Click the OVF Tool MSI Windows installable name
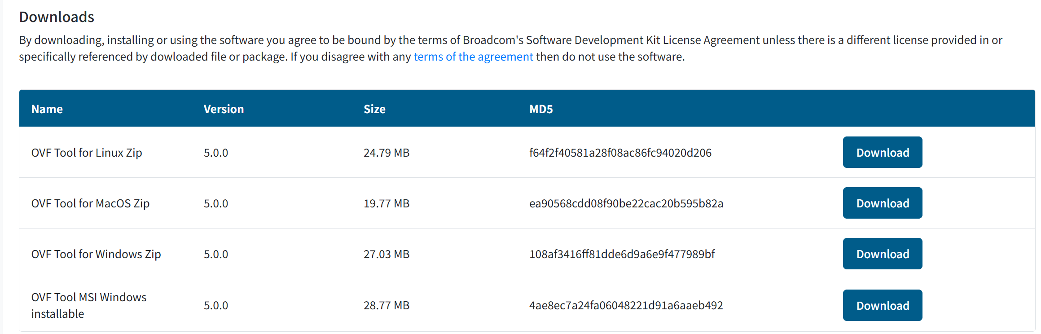The width and height of the screenshot is (1041, 334). (x=89, y=305)
